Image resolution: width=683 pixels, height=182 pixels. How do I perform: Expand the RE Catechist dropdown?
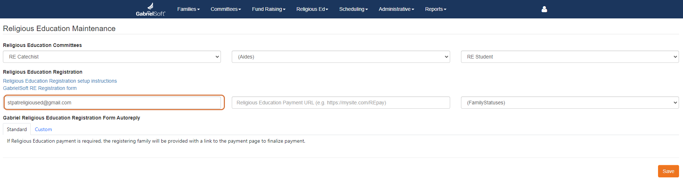(x=112, y=57)
